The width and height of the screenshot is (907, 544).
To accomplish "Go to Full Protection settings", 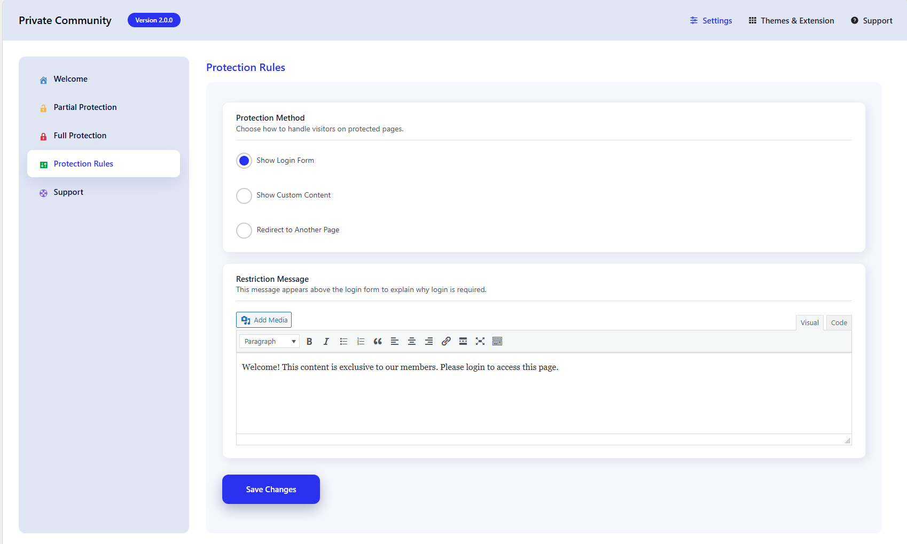I will coord(80,136).
